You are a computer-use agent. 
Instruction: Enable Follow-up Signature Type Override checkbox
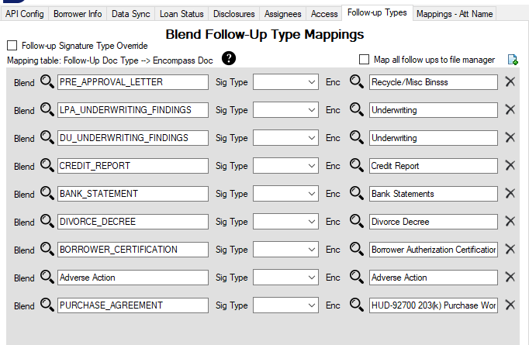point(12,45)
